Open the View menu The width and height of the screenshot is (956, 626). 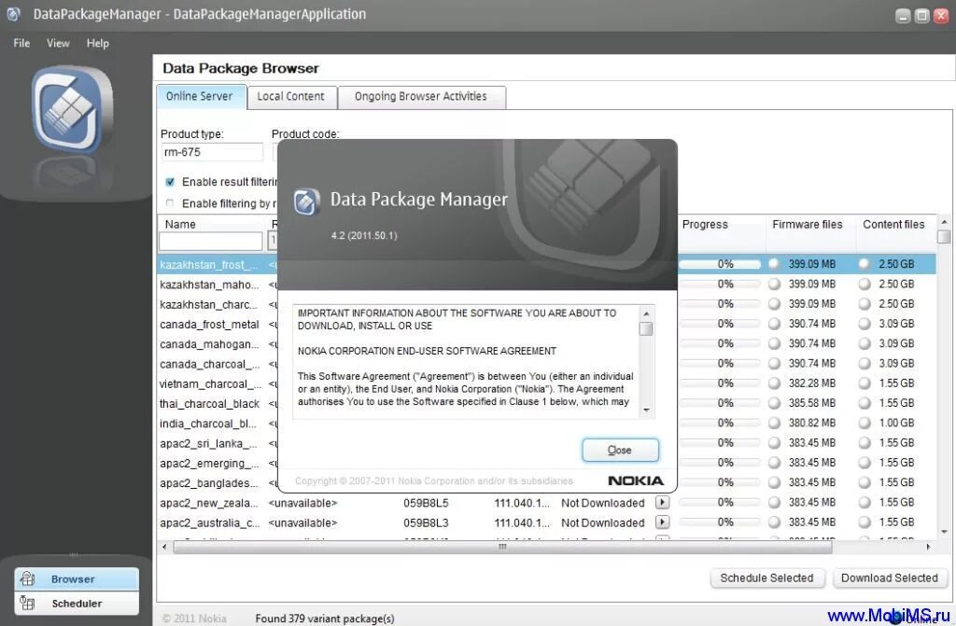(x=58, y=43)
